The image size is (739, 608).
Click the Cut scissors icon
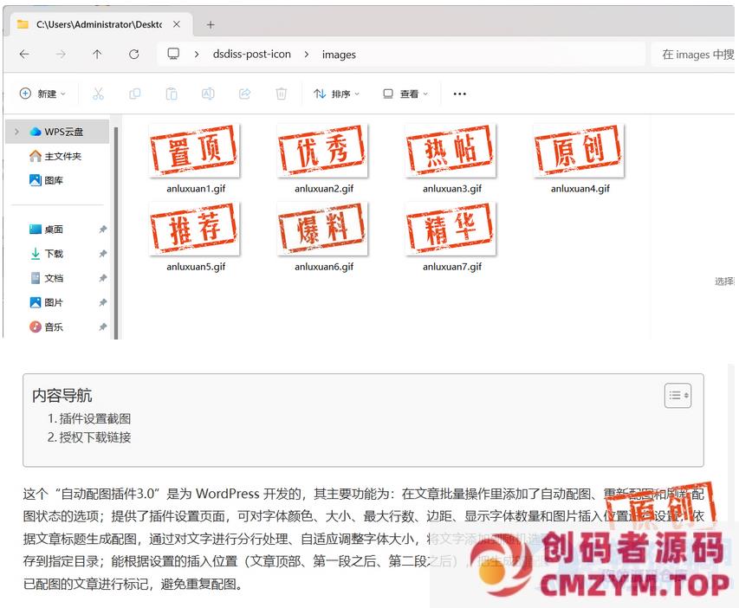point(98,94)
